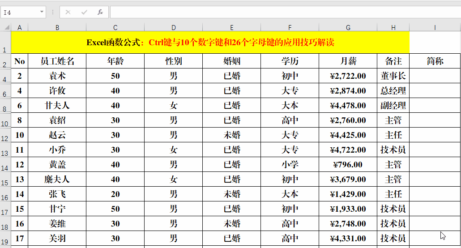Viewport: 461px width, 248px height.
Task: Select column G header
Action: click(348, 28)
